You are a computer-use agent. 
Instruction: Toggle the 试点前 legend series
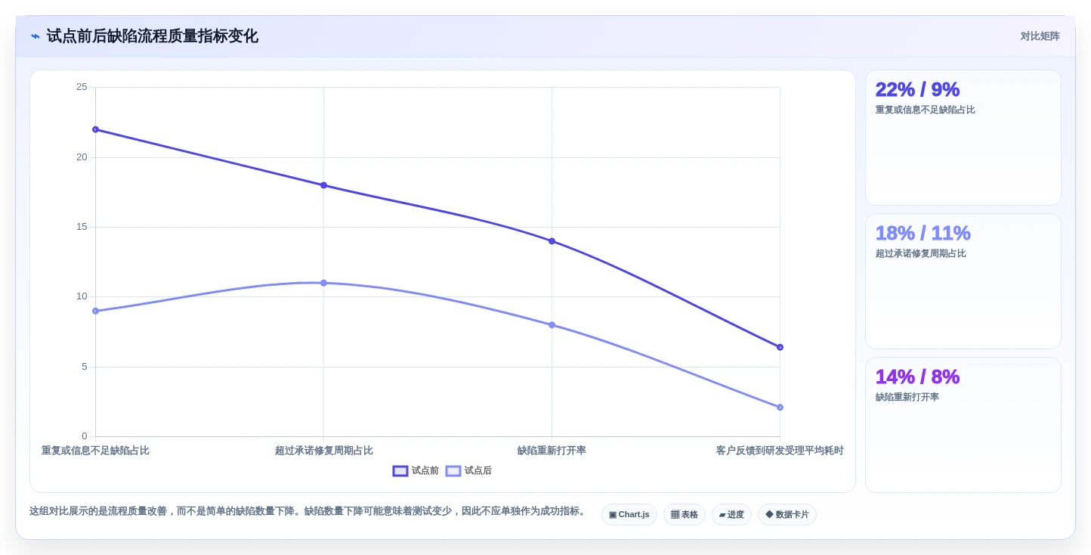click(x=416, y=470)
